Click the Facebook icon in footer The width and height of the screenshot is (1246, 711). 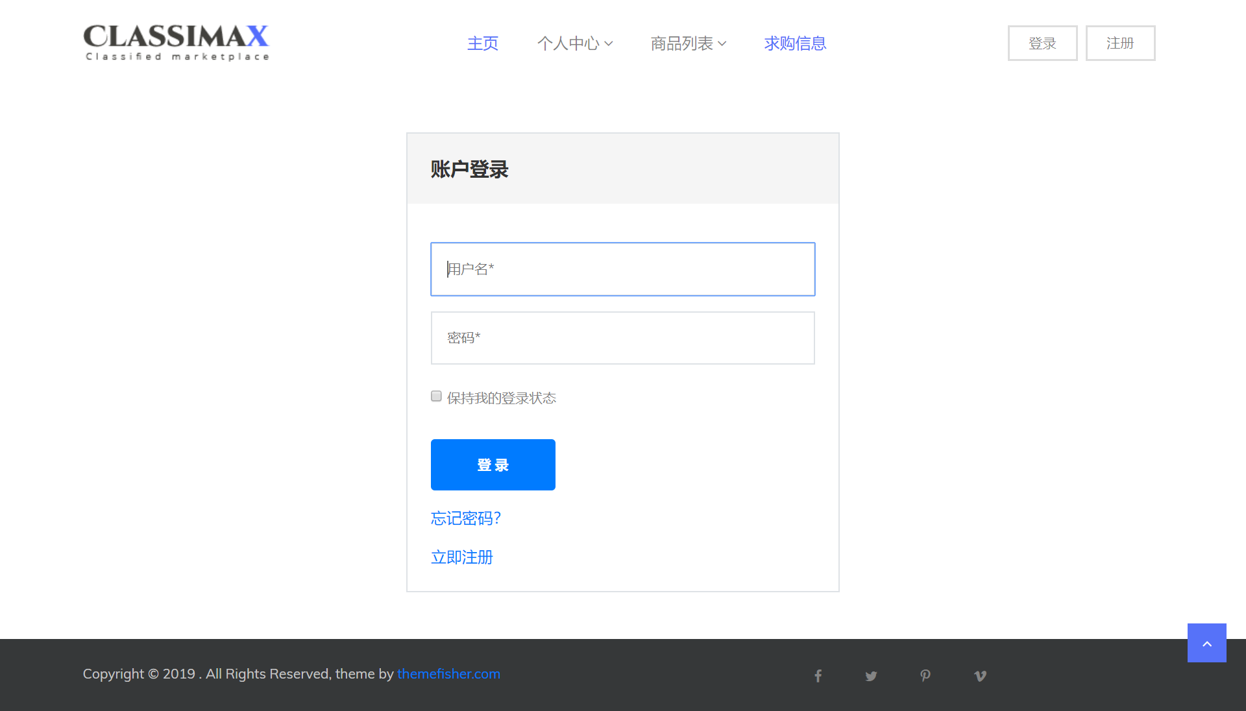point(818,676)
